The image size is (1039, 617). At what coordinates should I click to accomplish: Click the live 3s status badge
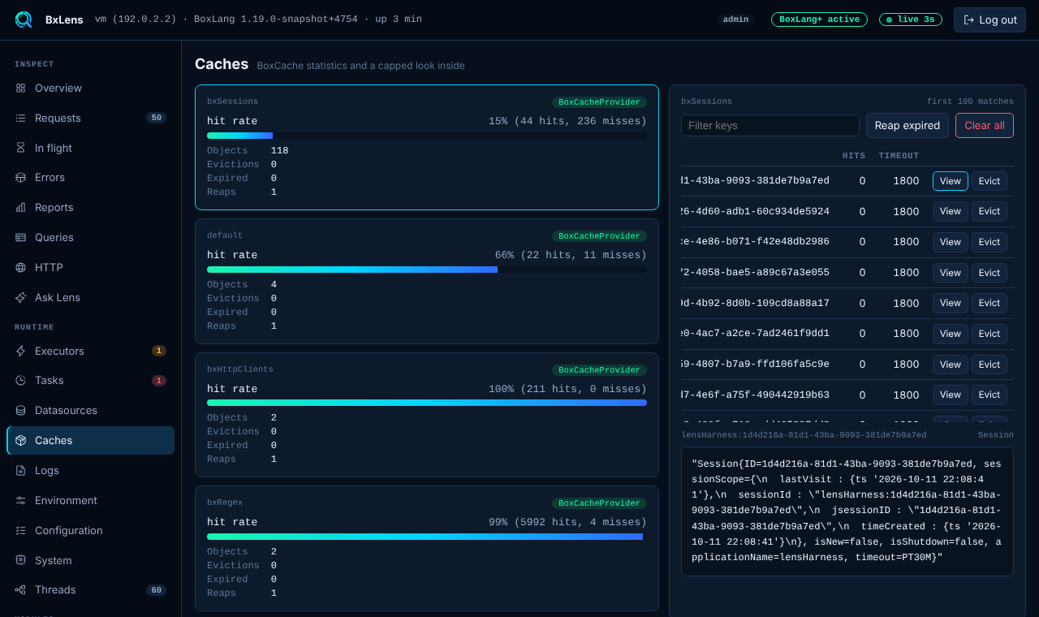point(910,19)
